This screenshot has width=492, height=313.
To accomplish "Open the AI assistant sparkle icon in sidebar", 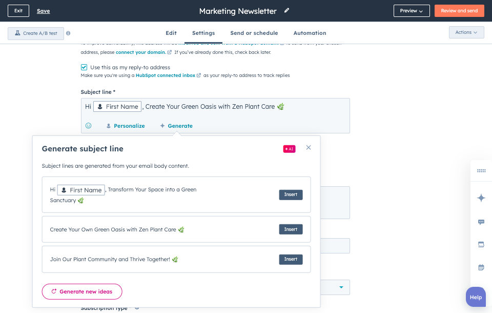I will point(481,198).
